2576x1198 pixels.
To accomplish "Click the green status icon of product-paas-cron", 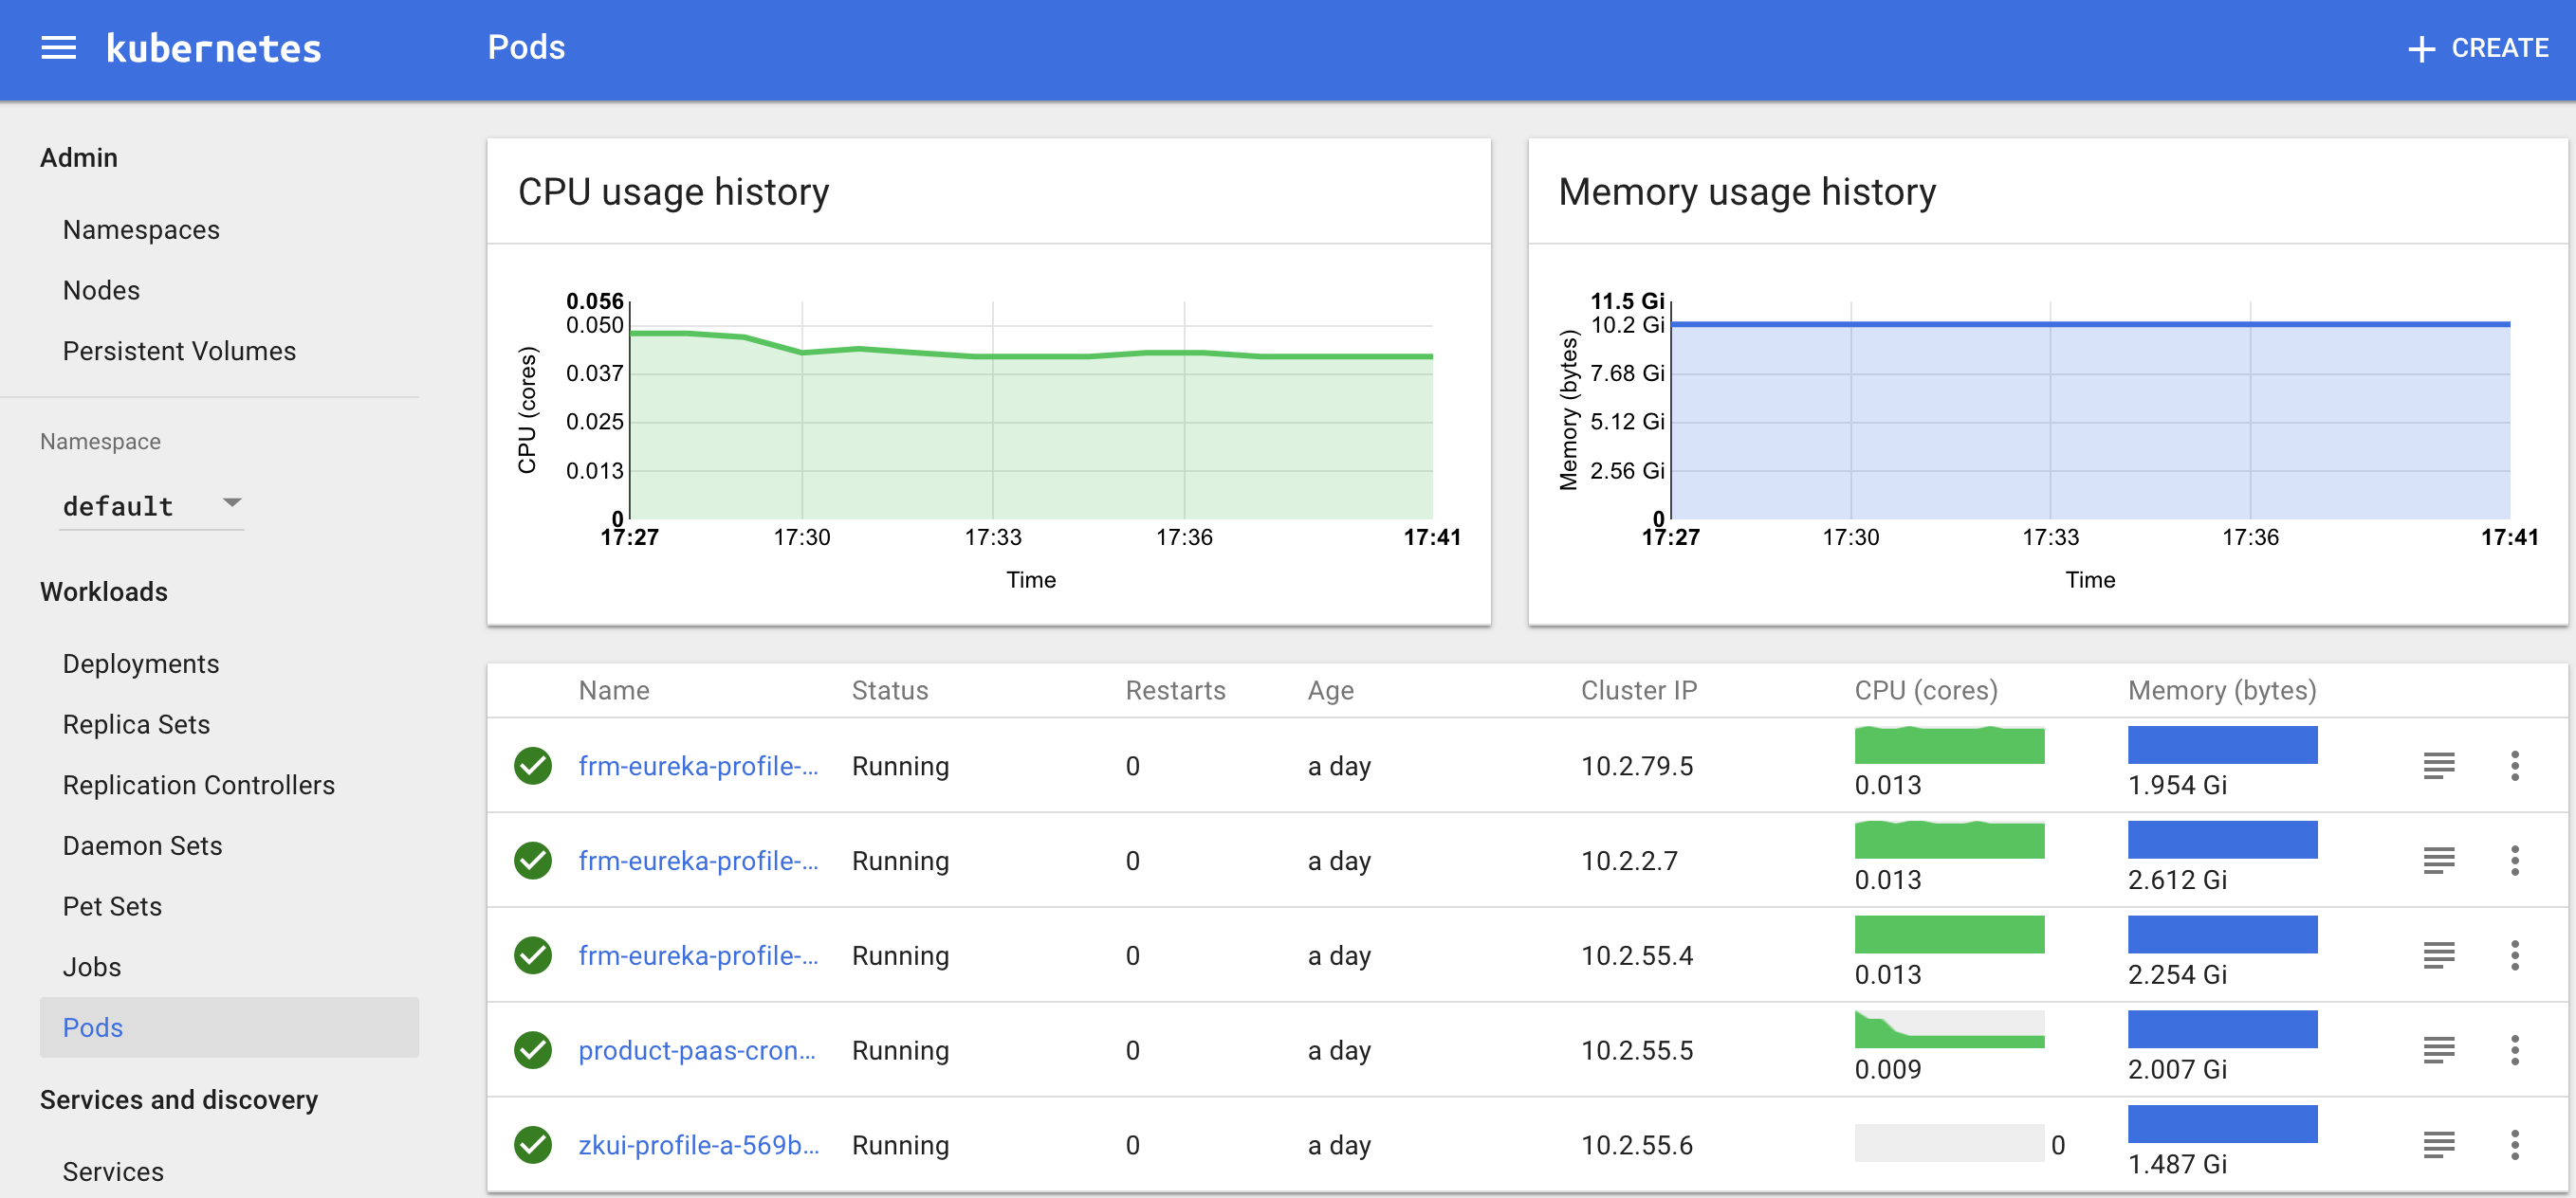I will pyautogui.click(x=532, y=1050).
